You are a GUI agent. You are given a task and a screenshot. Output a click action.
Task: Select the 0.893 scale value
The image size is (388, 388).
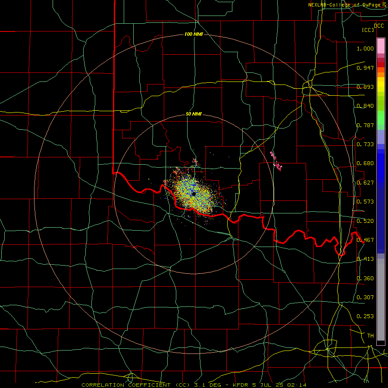(365, 87)
